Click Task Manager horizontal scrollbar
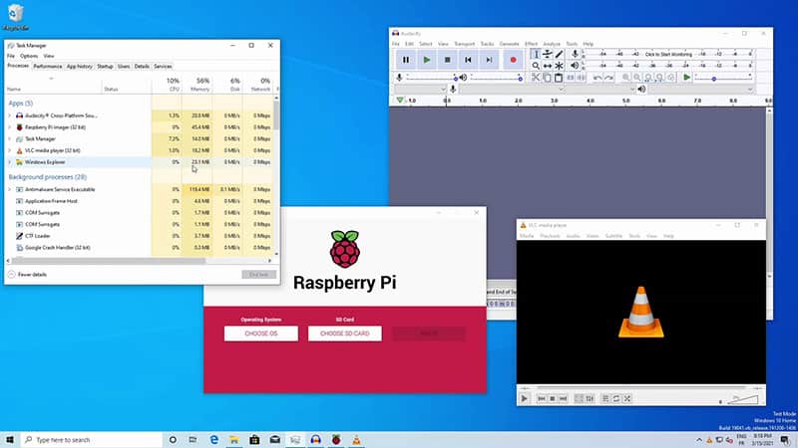The height and width of the screenshot is (448, 798). [x=109, y=261]
